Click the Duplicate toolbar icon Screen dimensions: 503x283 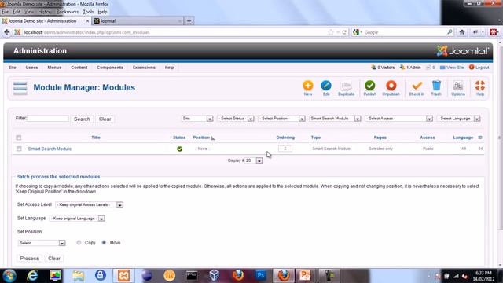tap(346, 88)
